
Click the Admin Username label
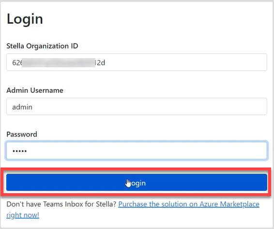pos(35,91)
